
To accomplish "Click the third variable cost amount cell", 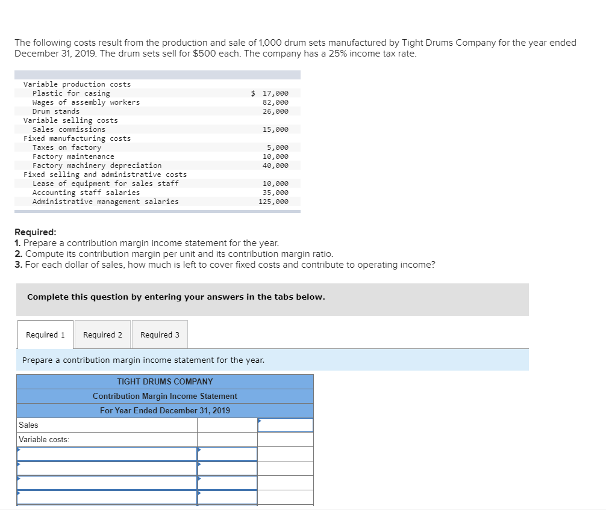I will [x=228, y=483].
